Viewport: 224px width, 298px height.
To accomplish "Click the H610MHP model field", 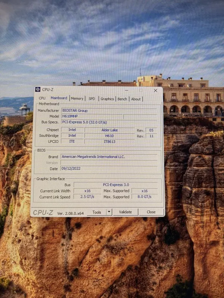I will [x=92, y=116].
